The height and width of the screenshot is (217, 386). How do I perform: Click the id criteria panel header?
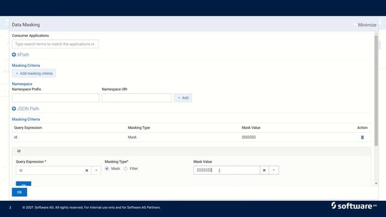[x=192, y=151]
